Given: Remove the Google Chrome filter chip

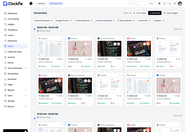Looking at the screenshot, I should (71, 21).
